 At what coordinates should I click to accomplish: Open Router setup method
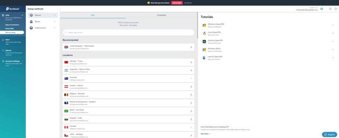(42, 21)
